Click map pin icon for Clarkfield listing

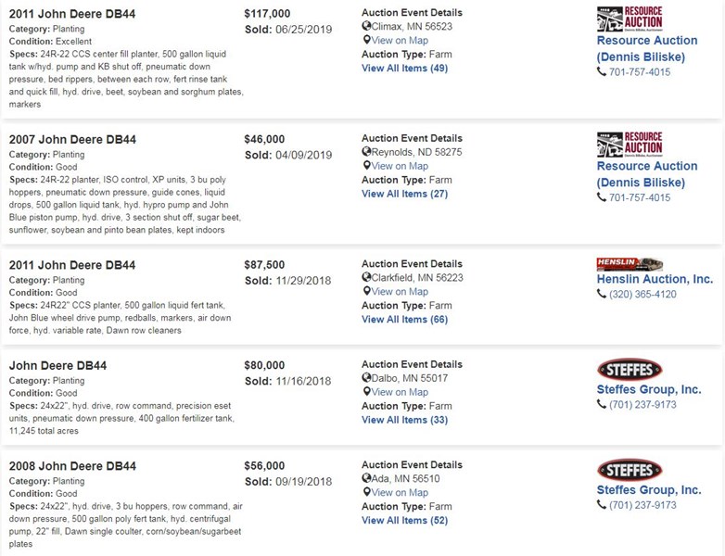point(366,291)
